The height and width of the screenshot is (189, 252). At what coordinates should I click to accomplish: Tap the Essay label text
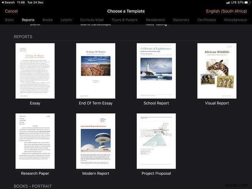pyautogui.click(x=35, y=103)
